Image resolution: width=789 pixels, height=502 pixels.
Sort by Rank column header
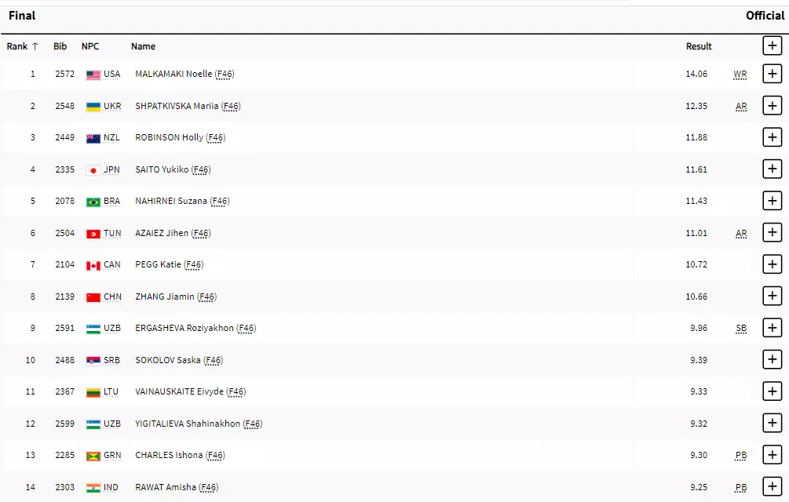[22, 46]
